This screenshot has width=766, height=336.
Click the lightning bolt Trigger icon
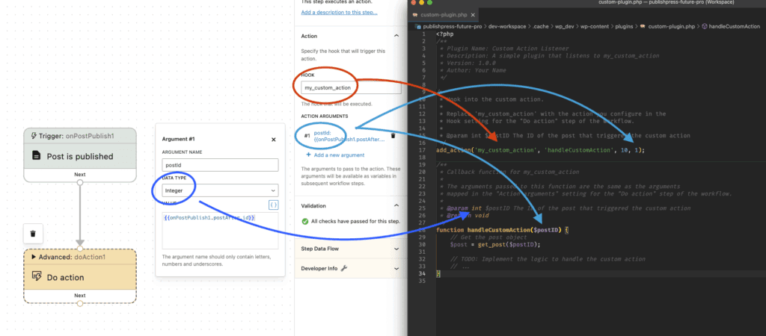[x=34, y=136]
